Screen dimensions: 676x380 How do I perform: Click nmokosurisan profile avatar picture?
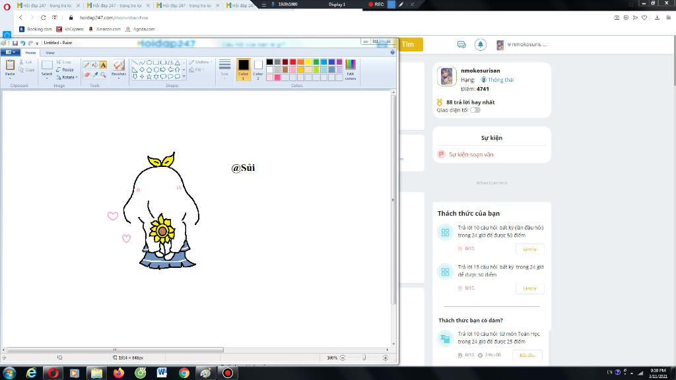tap(447, 77)
